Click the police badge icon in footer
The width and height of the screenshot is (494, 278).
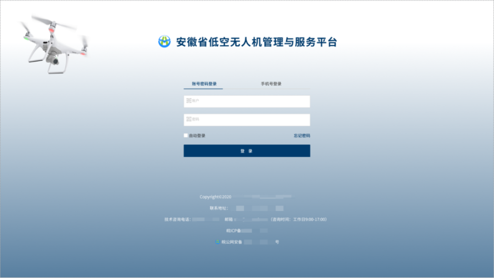tap(218, 242)
